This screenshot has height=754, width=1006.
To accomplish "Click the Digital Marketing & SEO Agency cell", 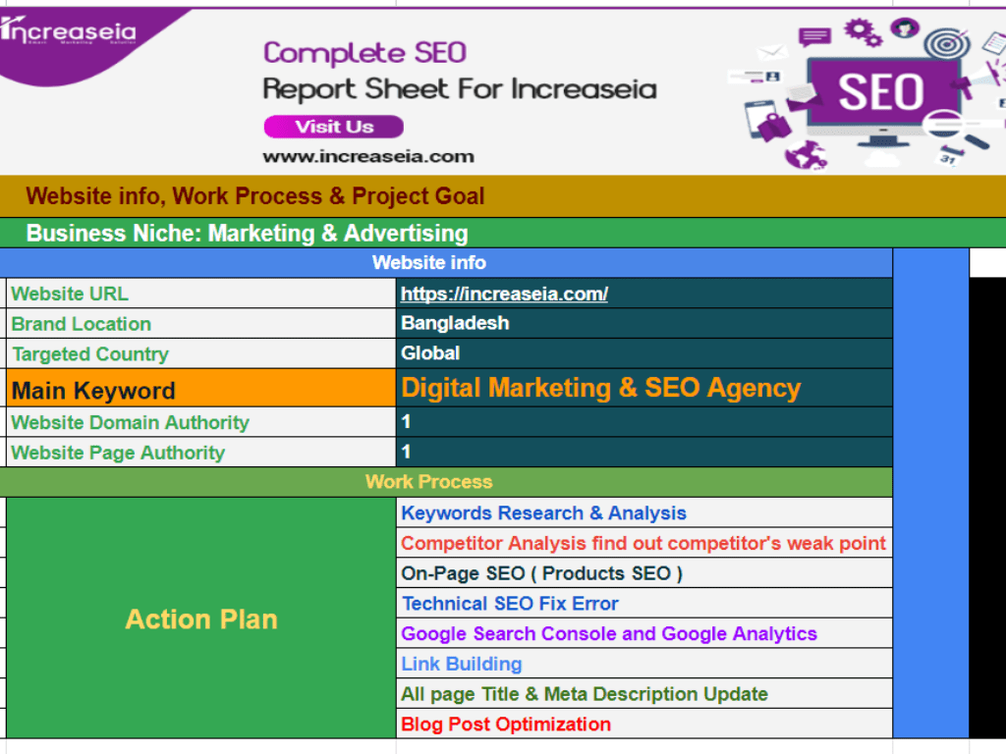I will (x=600, y=388).
